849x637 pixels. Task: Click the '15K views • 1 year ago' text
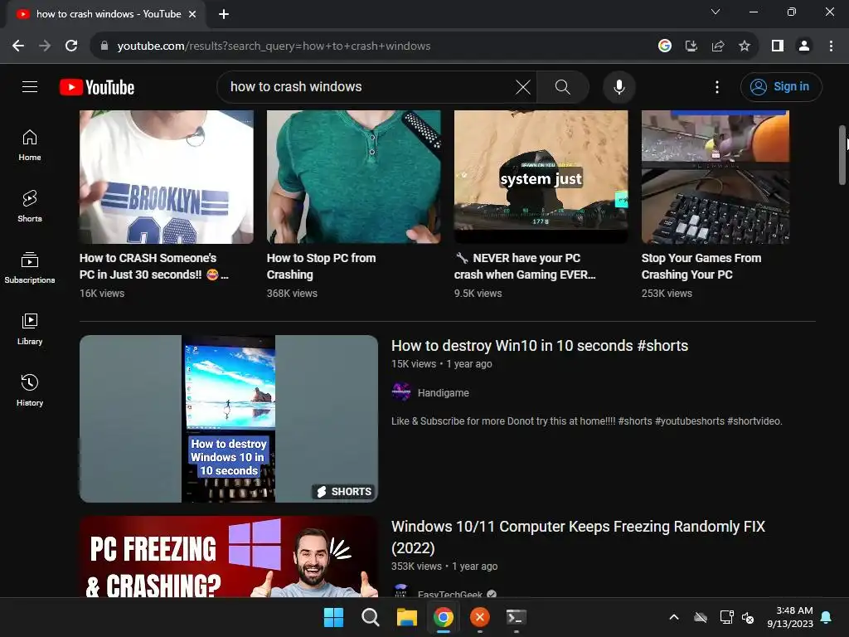pos(442,364)
